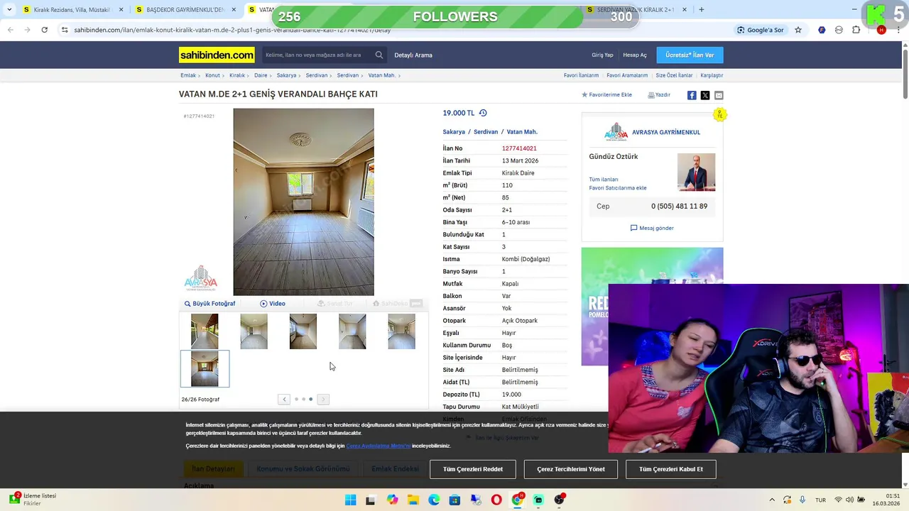Image resolution: width=909 pixels, height=511 pixels.
Task: Open Favori Aramalarım link
Action: point(627,75)
